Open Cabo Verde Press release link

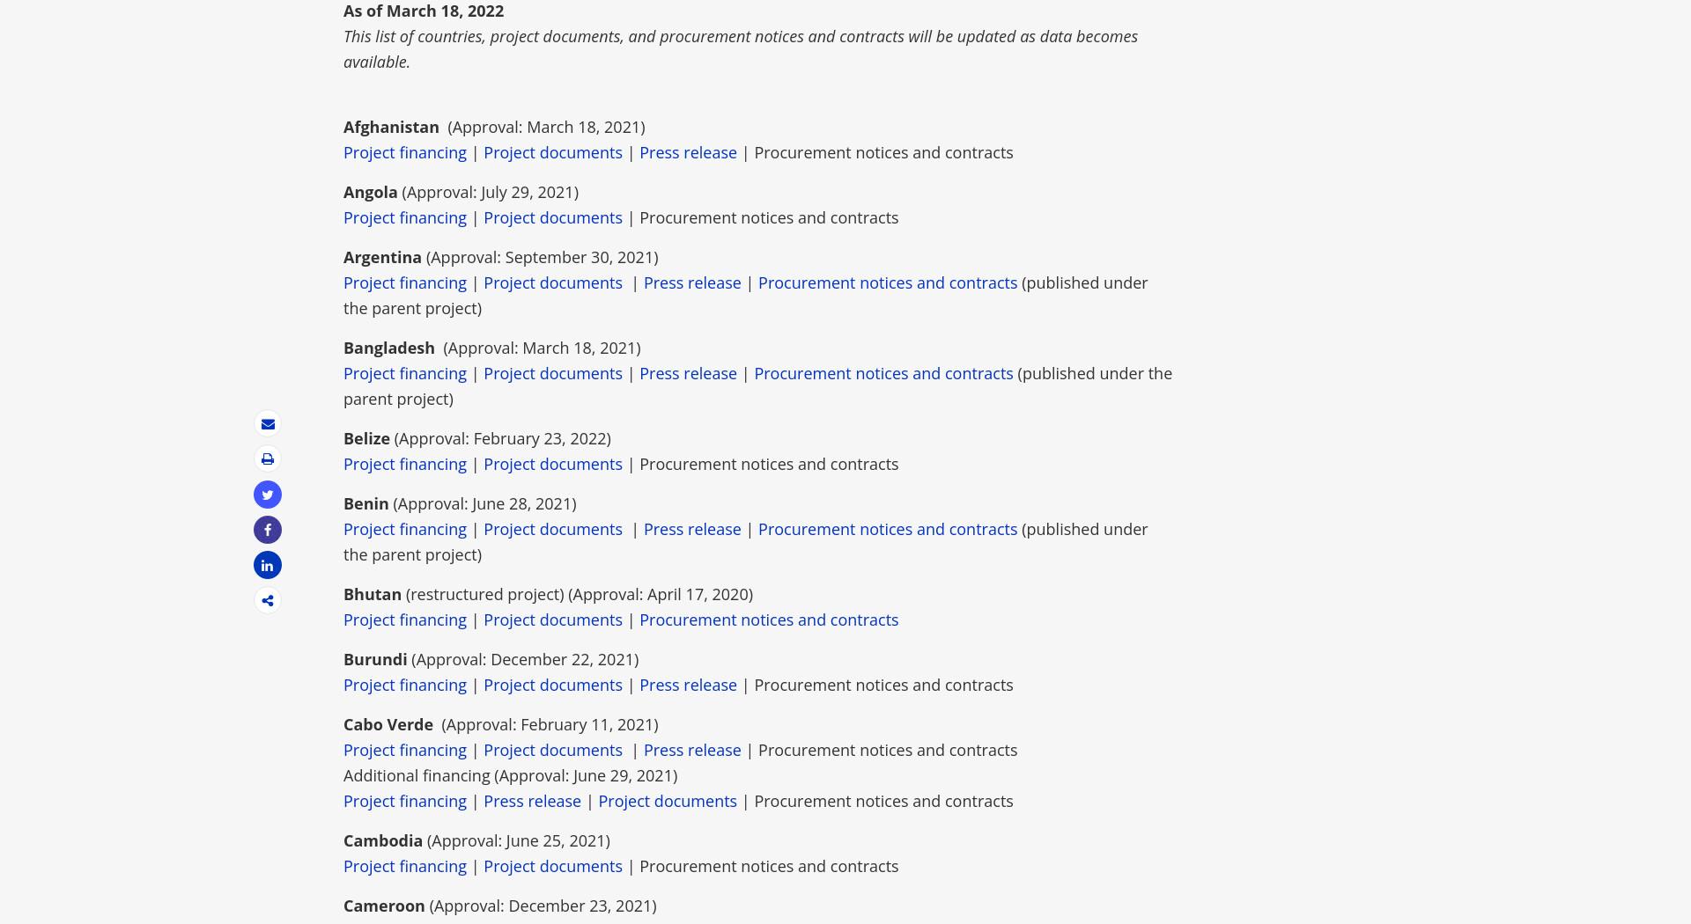[x=692, y=750]
